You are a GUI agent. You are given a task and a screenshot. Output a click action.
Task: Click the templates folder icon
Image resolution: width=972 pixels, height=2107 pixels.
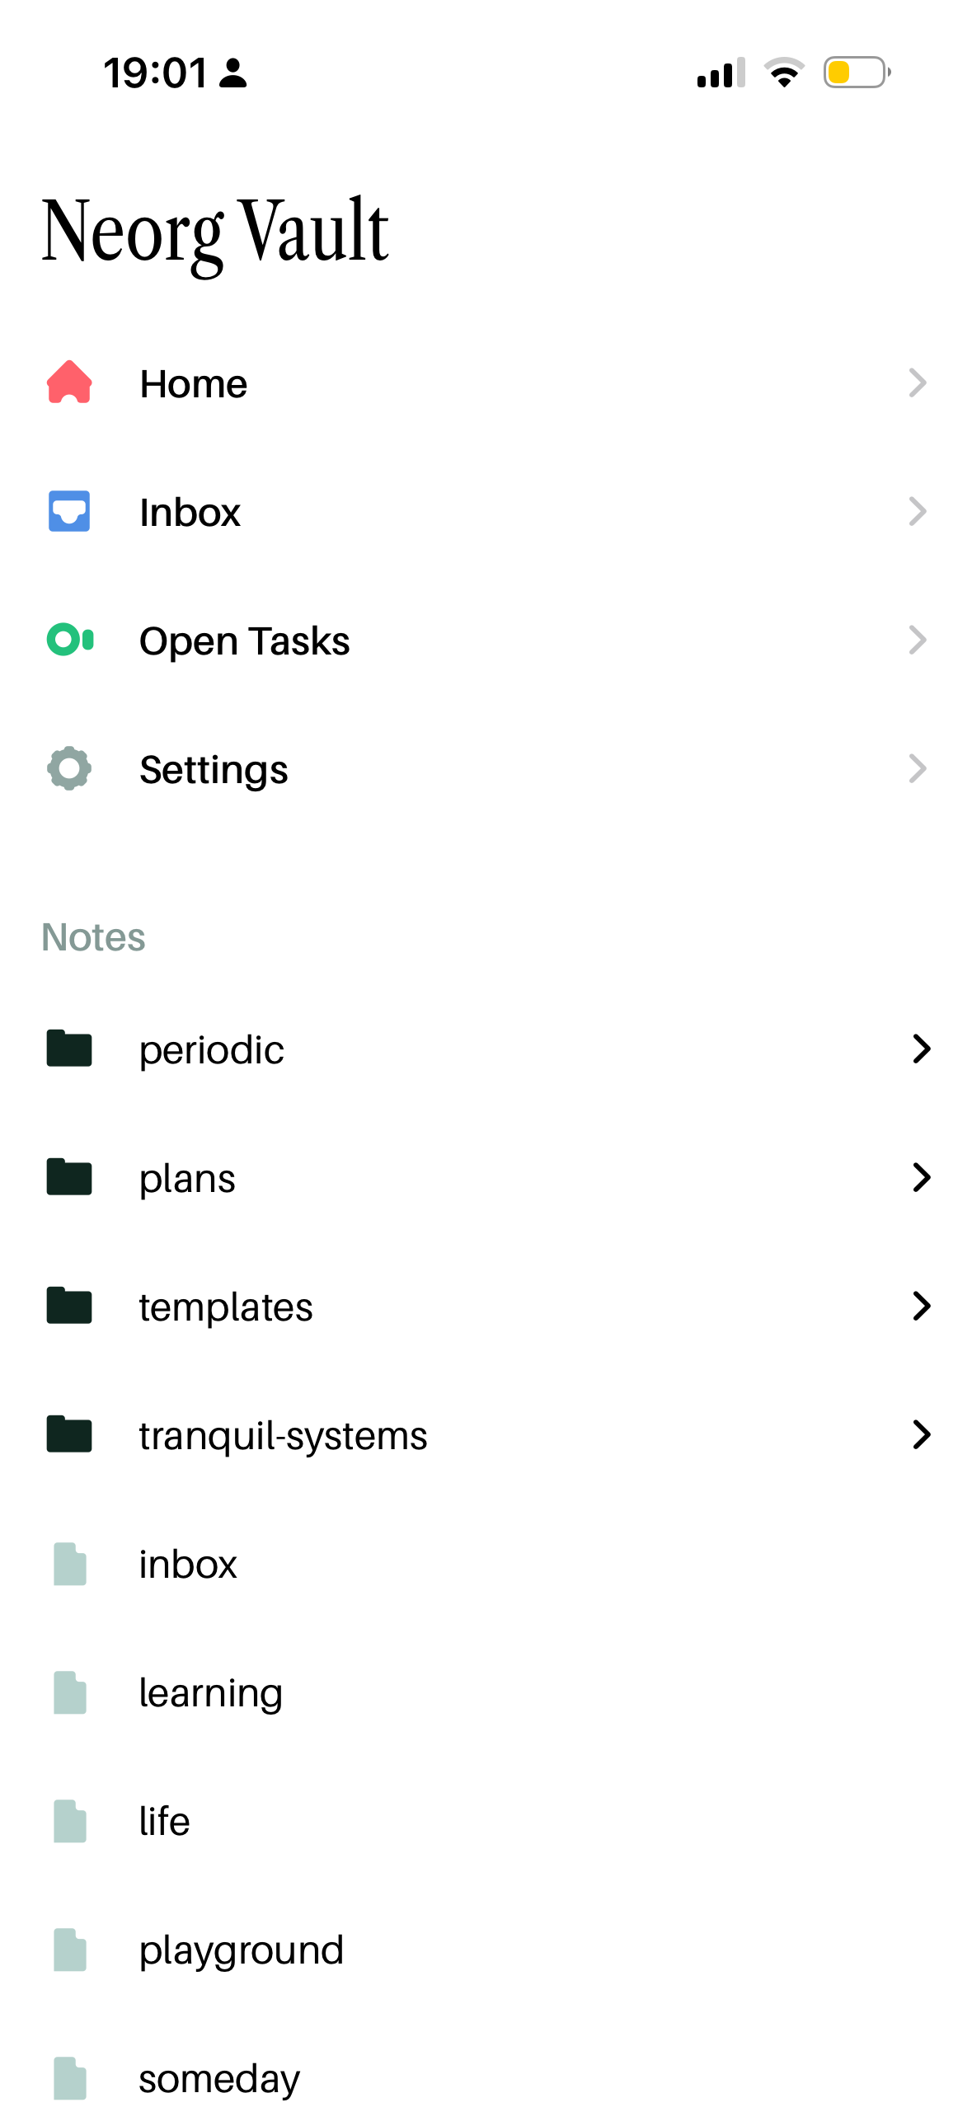[69, 1306]
